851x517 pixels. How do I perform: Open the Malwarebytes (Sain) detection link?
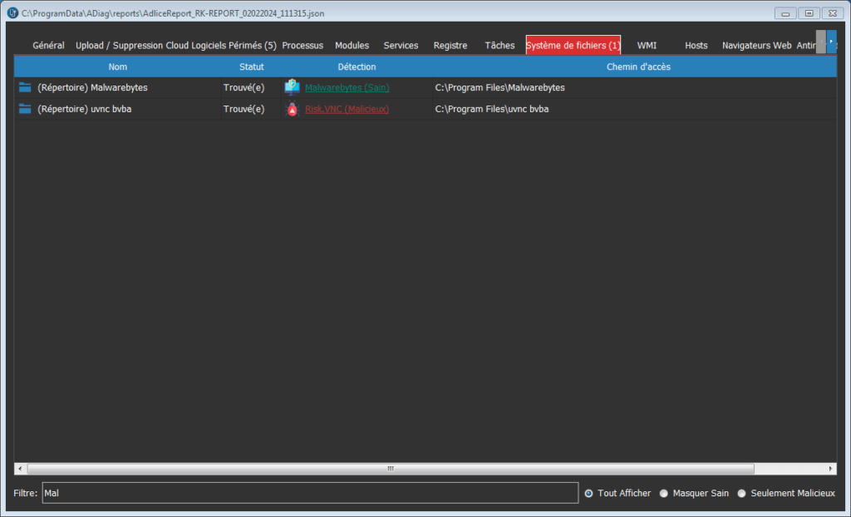coord(347,87)
